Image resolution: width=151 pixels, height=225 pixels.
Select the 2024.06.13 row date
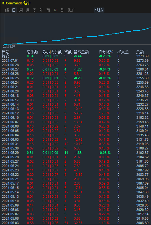(x=10, y=109)
